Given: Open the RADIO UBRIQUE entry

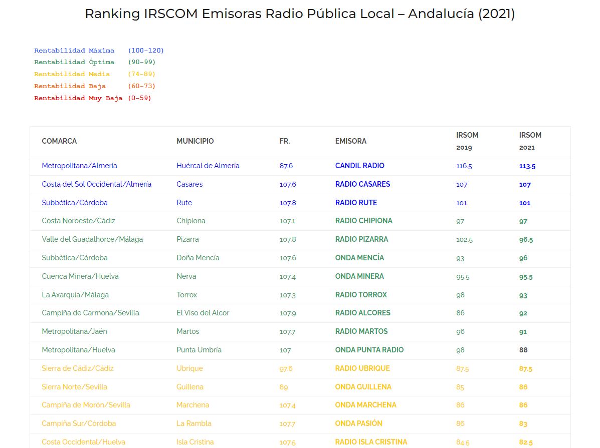Looking at the screenshot, I should point(362,368).
